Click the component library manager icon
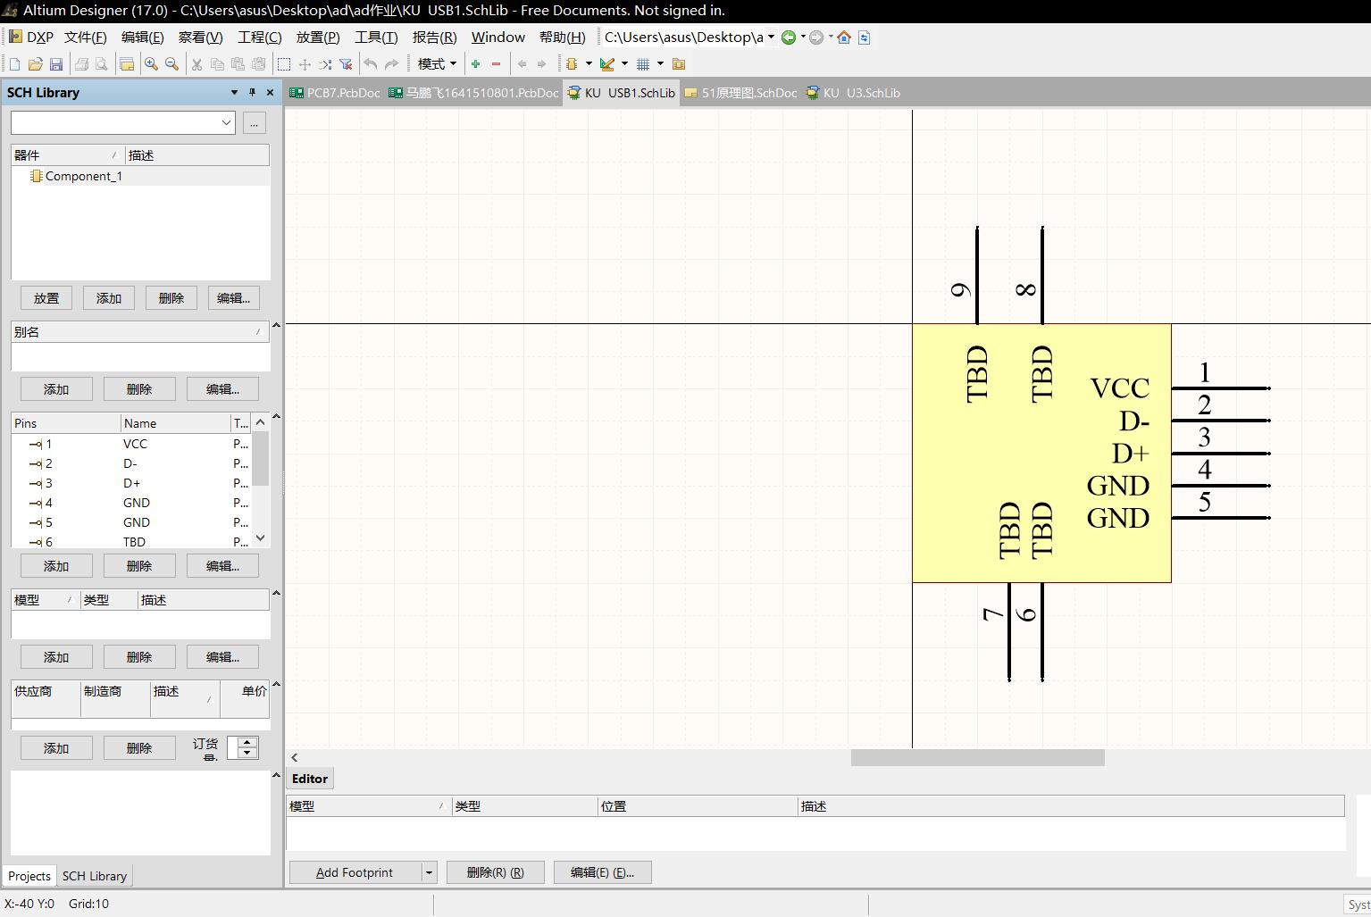The image size is (1371, 917). (x=679, y=64)
